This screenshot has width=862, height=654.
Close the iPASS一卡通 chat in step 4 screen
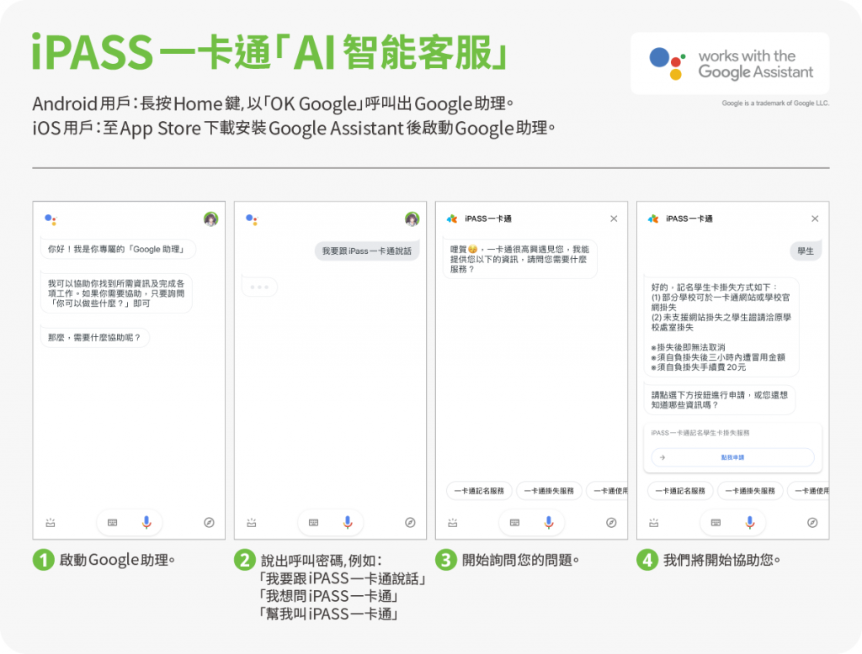(814, 219)
